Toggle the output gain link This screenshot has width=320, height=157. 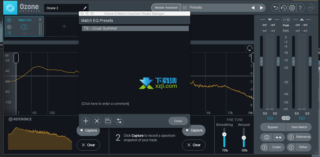click(x=302, y=118)
